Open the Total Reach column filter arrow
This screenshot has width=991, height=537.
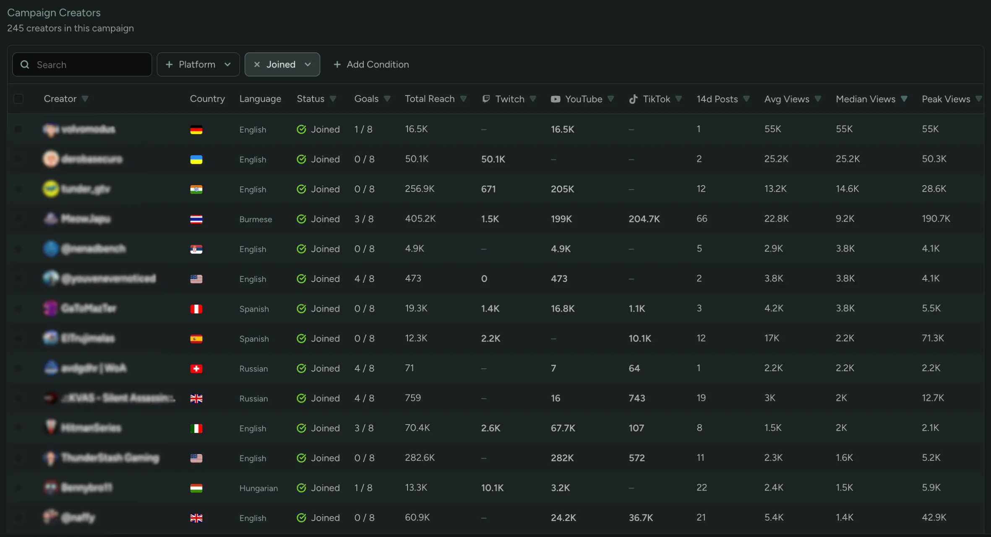click(x=463, y=99)
